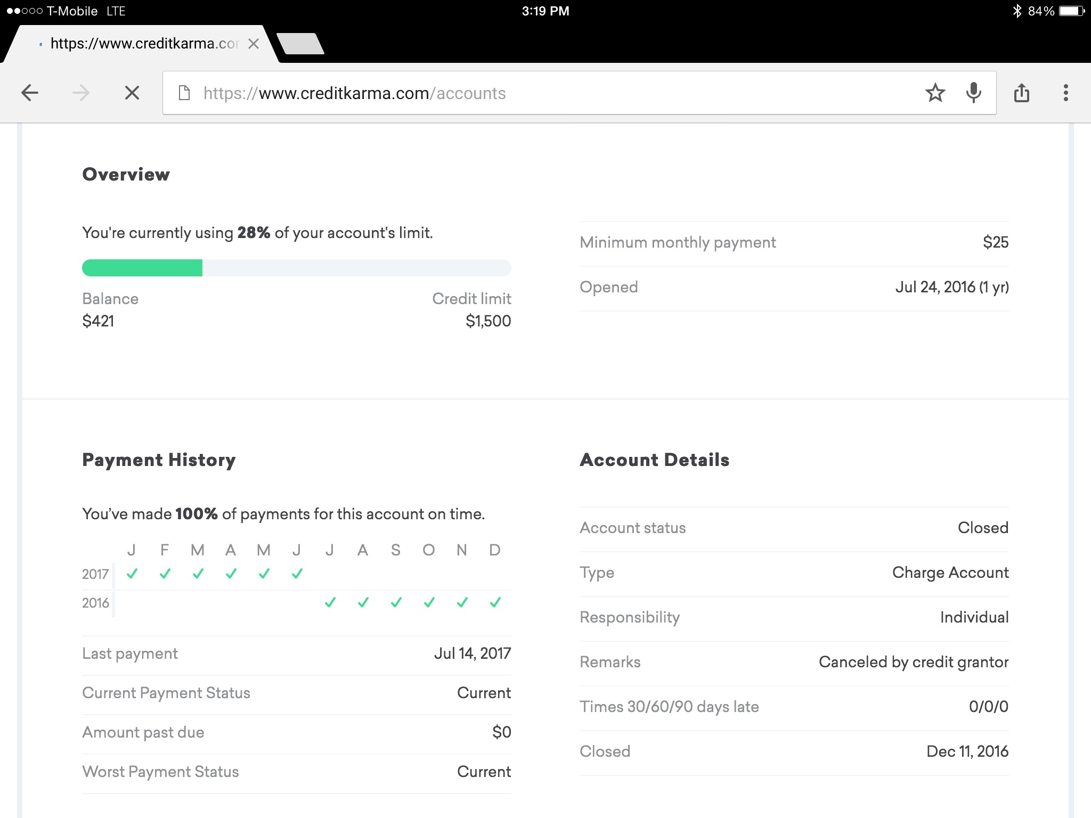Select the Account status row
This screenshot has height=818, width=1091.
pyautogui.click(x=794, y=528)
